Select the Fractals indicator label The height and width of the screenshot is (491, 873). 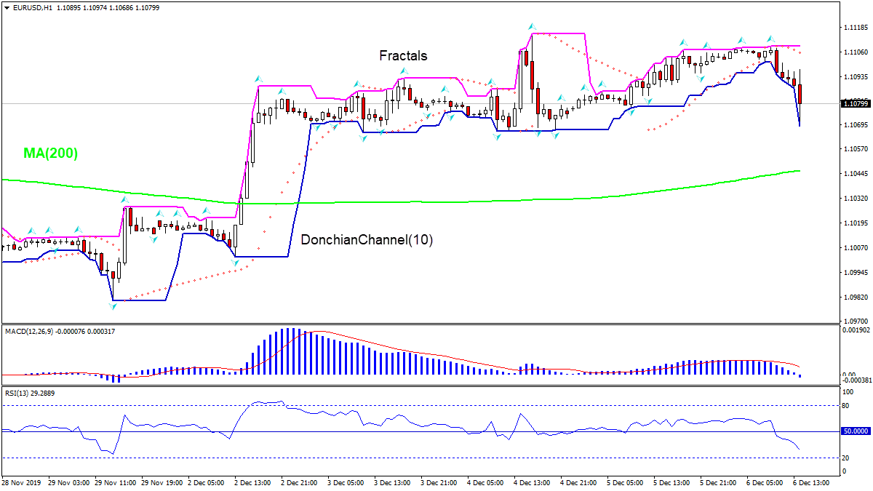point(403,55)
